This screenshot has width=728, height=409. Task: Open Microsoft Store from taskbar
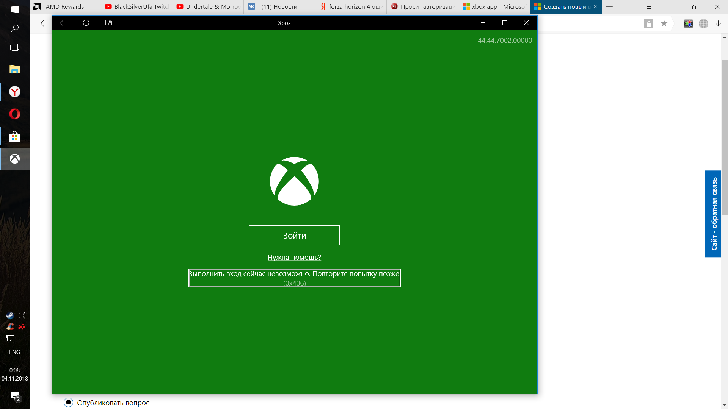[15, 136]
